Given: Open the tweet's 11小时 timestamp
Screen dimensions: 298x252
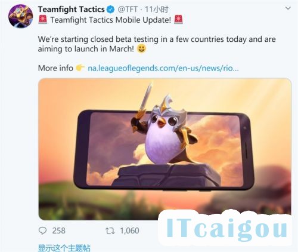Looking at the screenshot, I should 156,10.
